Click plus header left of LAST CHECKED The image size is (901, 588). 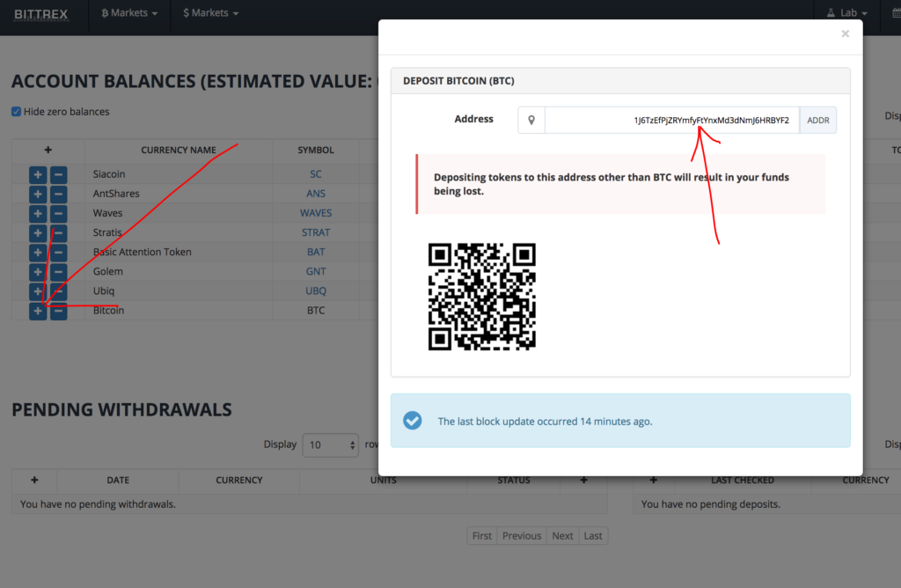[x=654, y=480]
